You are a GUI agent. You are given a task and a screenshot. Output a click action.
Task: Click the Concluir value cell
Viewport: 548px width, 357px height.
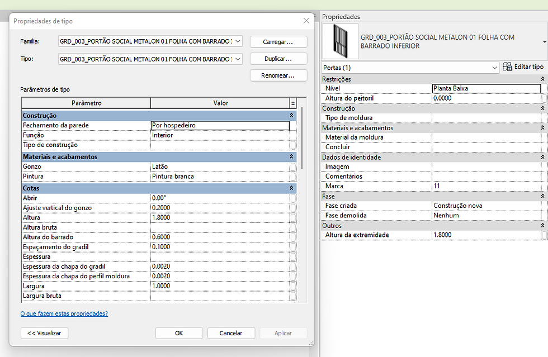tap(486, 147)
